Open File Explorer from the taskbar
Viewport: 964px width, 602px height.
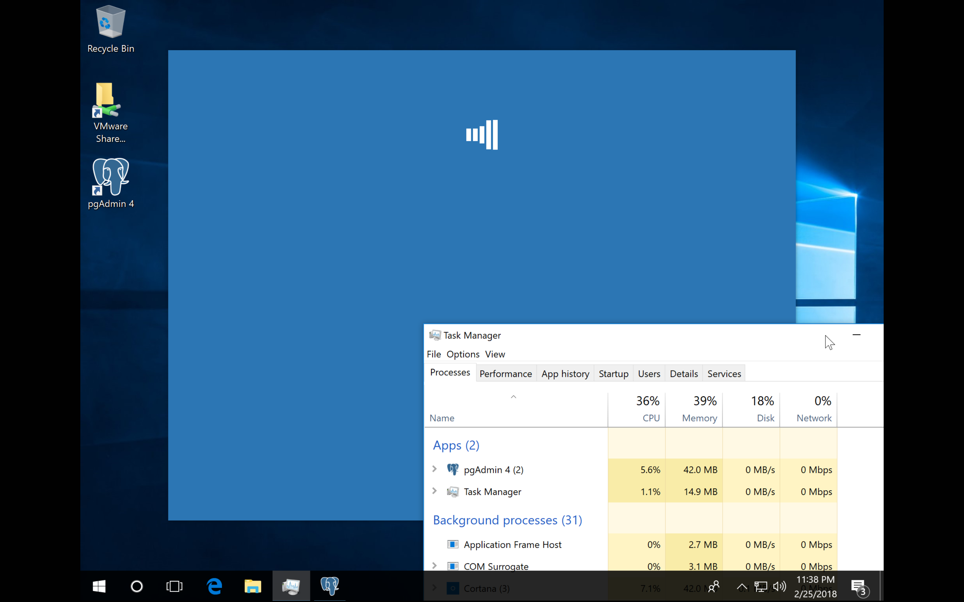253,586
